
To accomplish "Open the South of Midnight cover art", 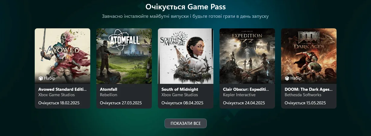I will [186, 56].
